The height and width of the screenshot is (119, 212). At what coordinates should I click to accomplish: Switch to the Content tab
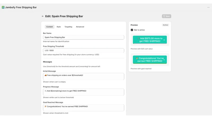pos(50,27)
